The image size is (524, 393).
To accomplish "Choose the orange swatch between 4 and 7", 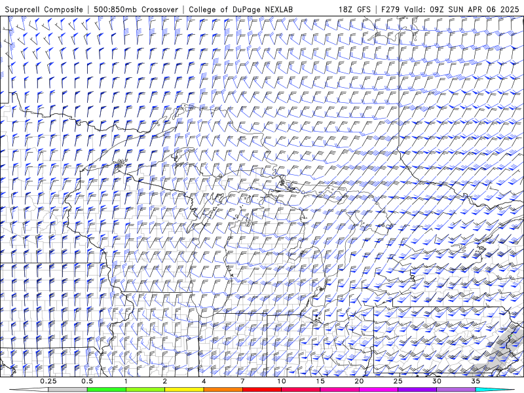I will [223, 390].
